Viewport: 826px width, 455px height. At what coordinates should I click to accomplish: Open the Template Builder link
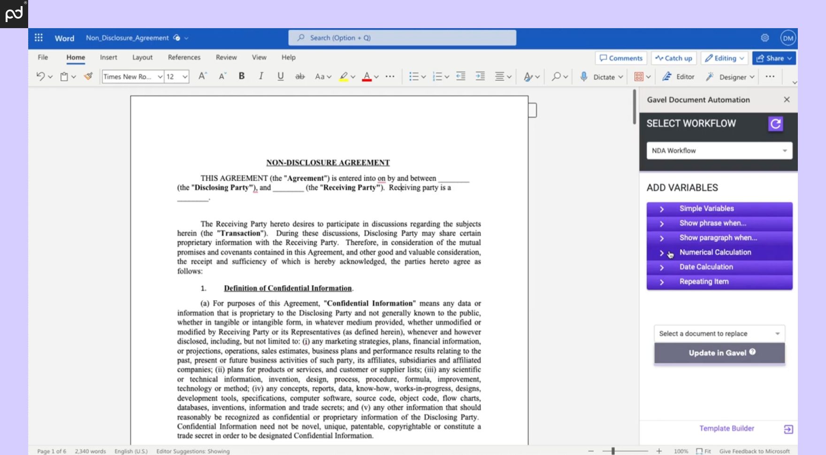[x=727, y=428]
